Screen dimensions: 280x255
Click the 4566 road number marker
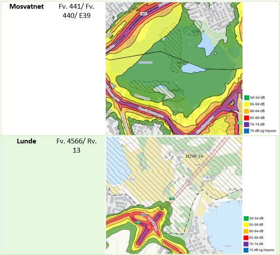(144, 214)
